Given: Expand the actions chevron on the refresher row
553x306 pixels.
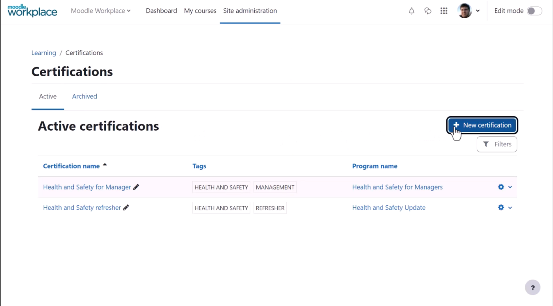Looking at the screenshot, I should coord(510,207).
